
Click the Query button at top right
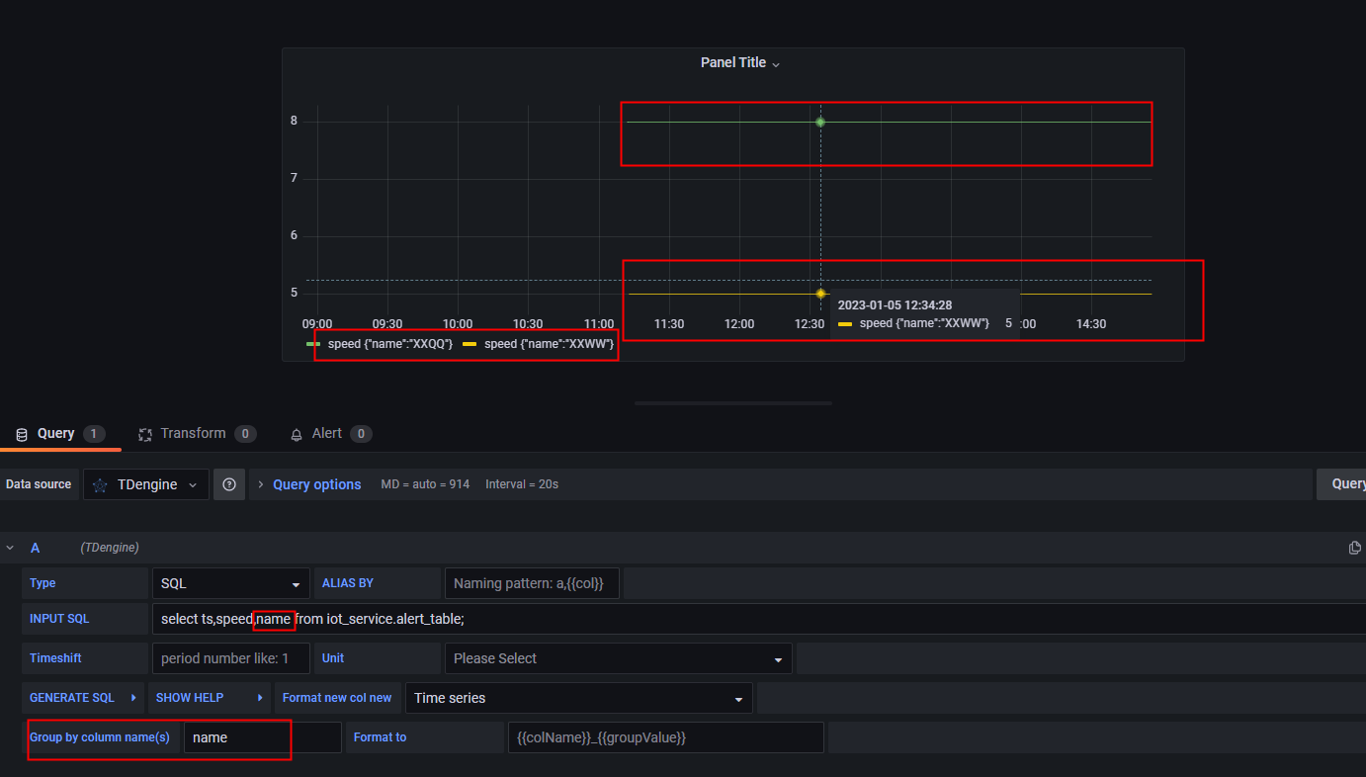[1346, 484]
